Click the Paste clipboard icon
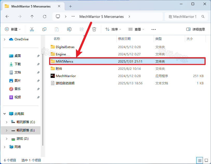Screen dimensions: 211x164 [57, 29]
